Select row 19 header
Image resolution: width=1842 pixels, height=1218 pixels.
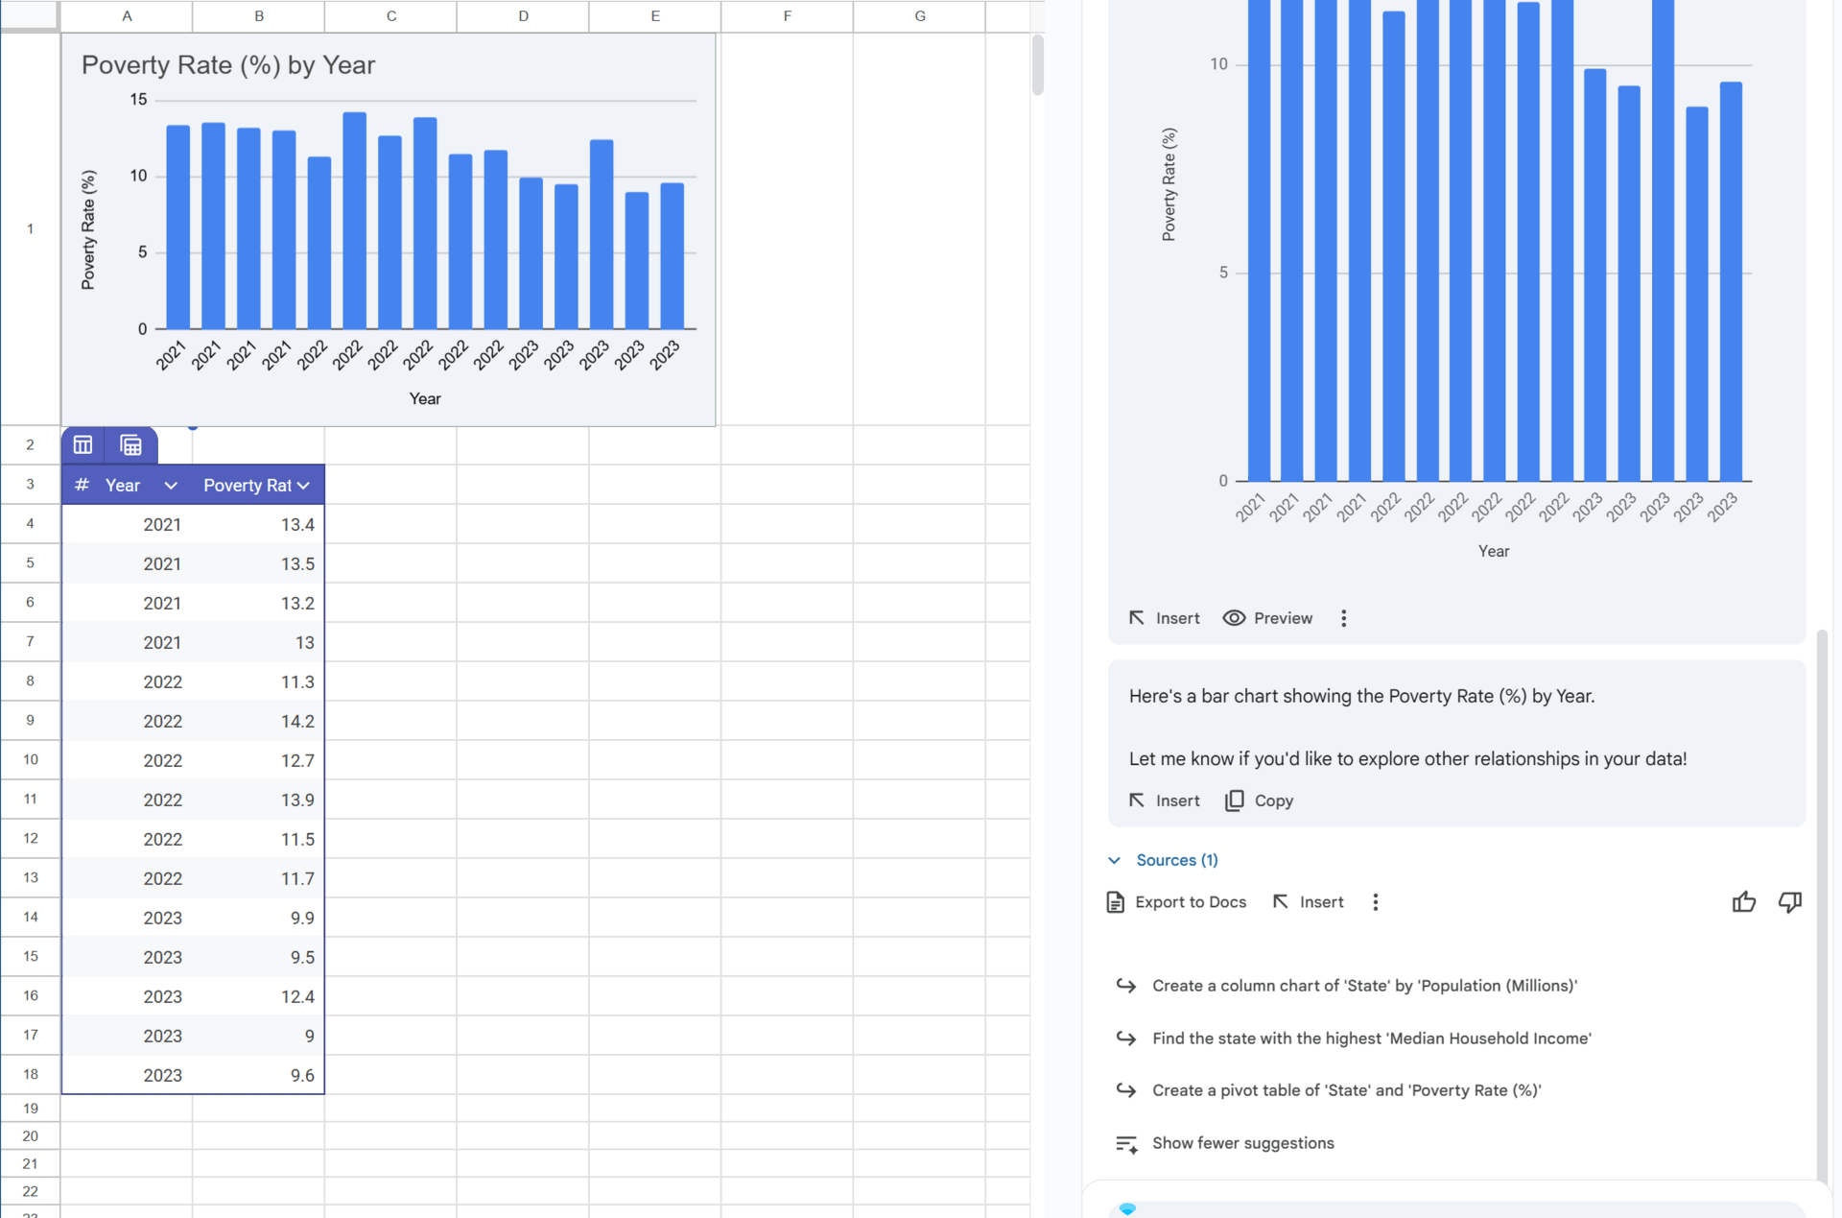(30, 1108)
